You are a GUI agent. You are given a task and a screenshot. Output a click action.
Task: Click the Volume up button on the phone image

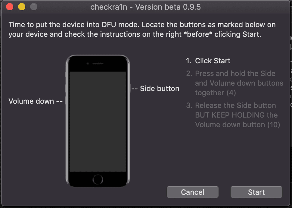(66, 88)
